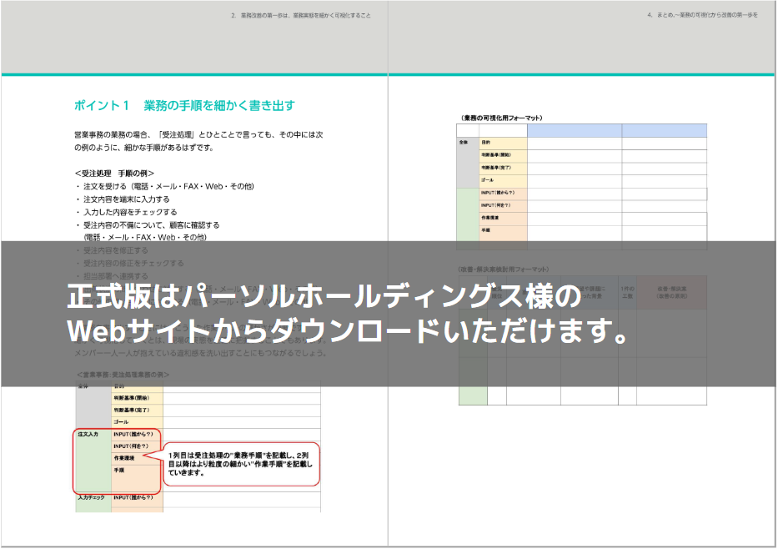The height and width of the screenshot is (549, 778).
Task: Click the title (業務の可視化用フォーマット) on right page
Action: (501, 118)
